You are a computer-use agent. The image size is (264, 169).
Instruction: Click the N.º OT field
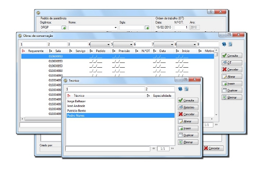pos(181,27)
